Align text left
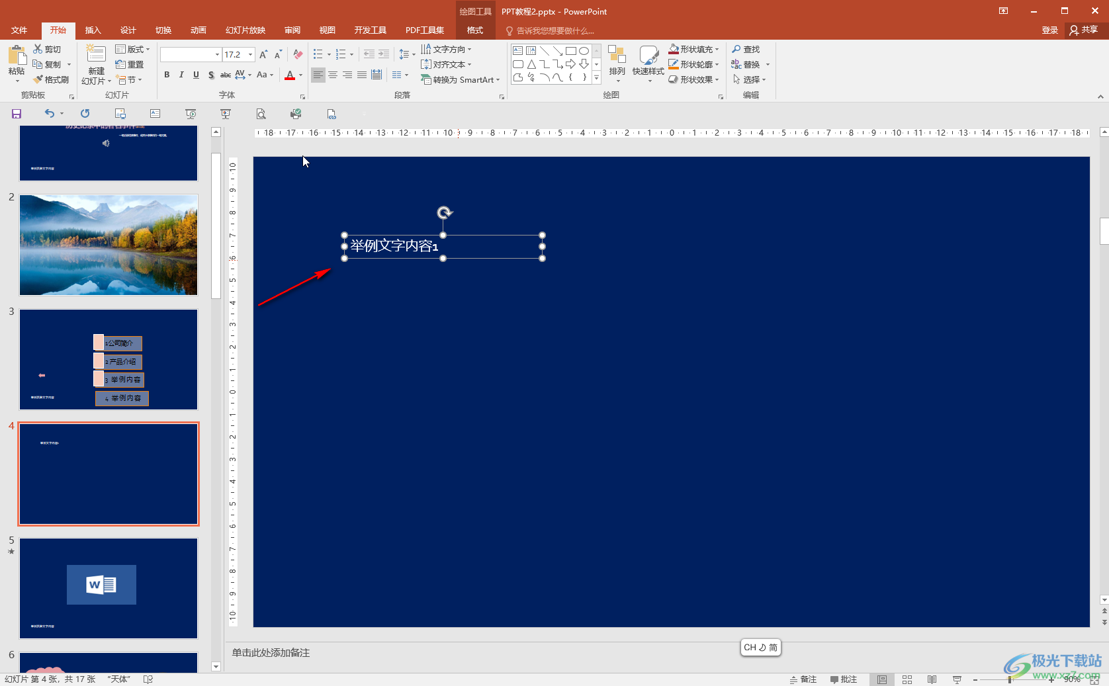Viewport: 1109px width, 686px height. (x=318, y=75)
